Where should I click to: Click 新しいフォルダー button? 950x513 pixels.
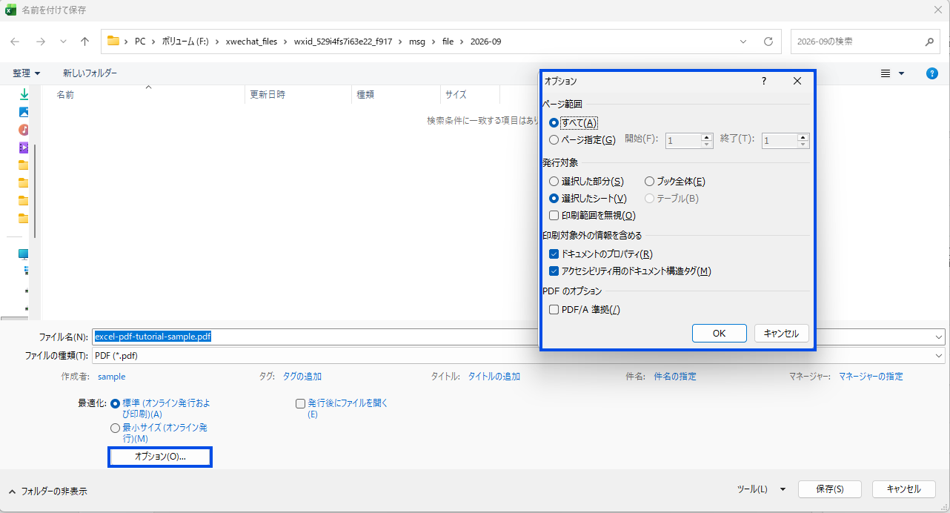[90, 73]
